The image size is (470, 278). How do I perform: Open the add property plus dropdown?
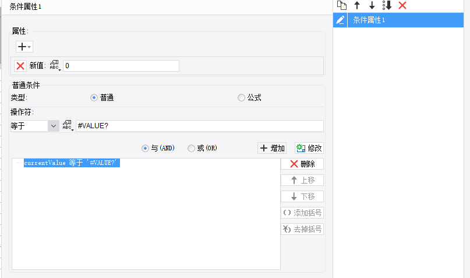pyautogui.click(x=24, y=47)
